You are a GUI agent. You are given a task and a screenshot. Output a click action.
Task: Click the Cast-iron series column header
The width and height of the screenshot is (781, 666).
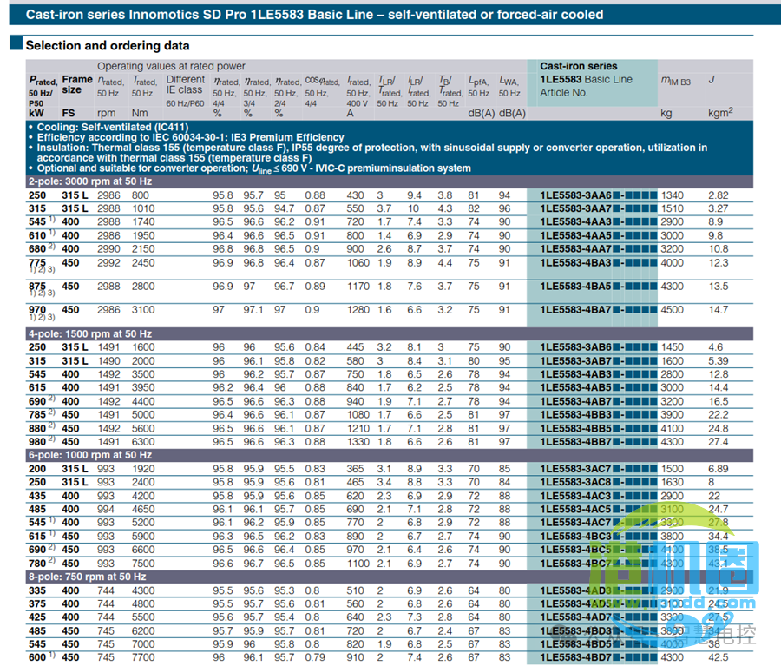(579, 66)
